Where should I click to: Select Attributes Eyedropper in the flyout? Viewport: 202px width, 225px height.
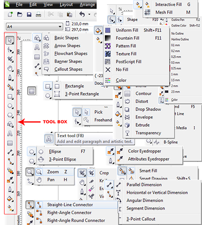point(149,159)
